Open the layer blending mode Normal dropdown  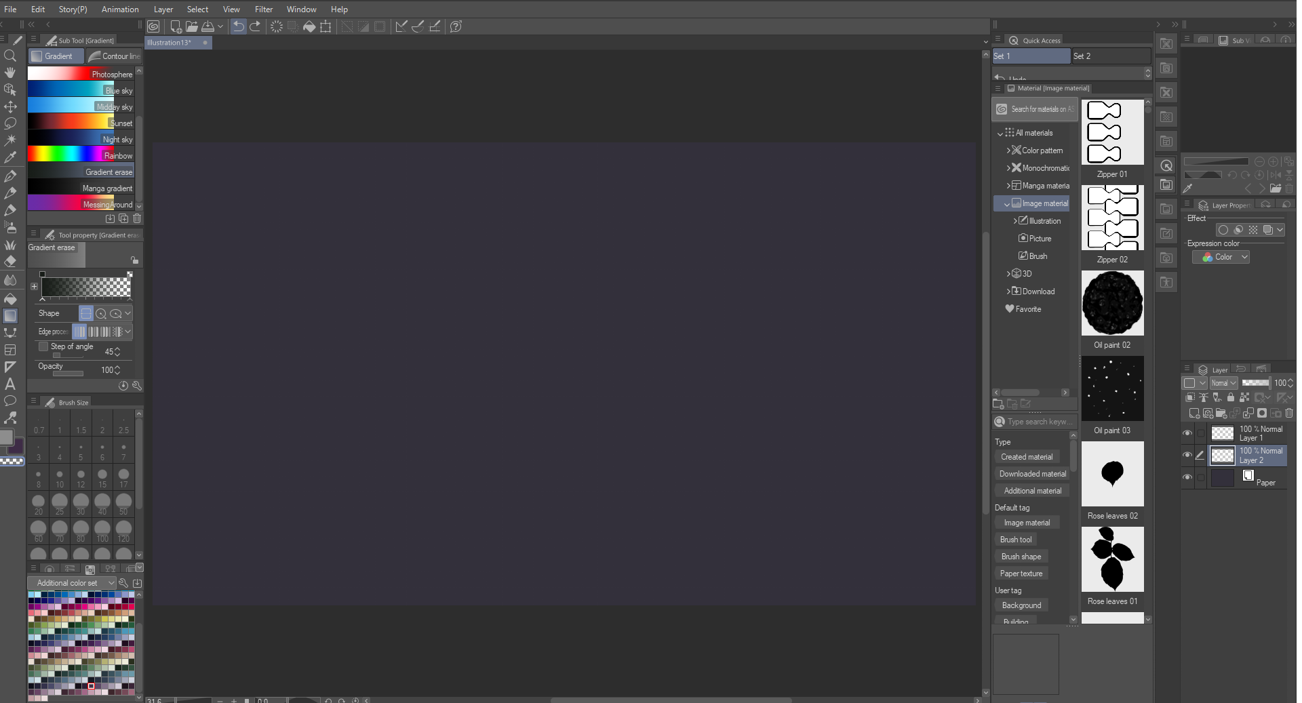click(1224, 383)
